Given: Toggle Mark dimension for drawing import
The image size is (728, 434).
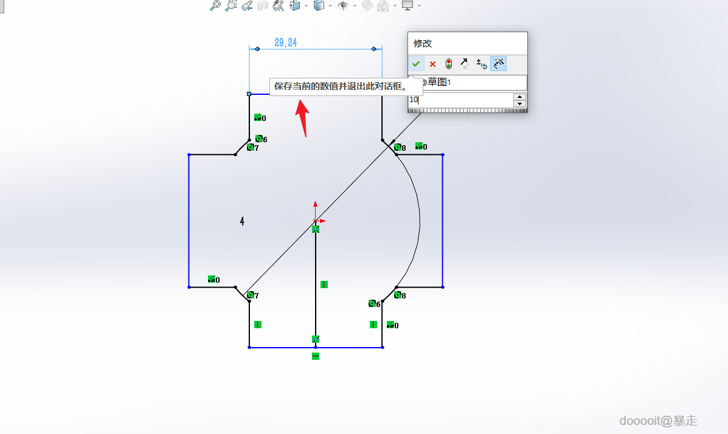Looking at the screenshot, I should [498, 64].
